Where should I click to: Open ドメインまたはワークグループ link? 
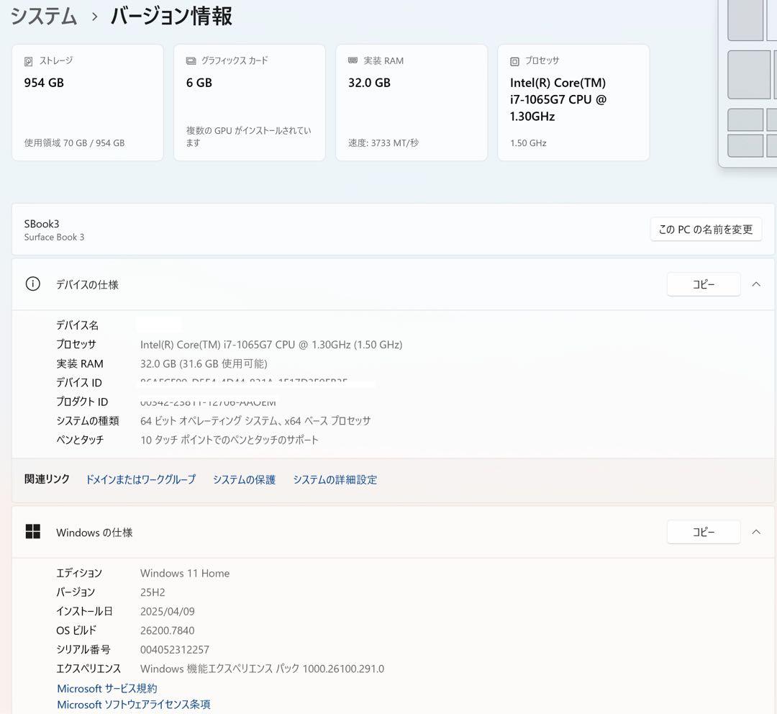click(x=140, y=479)
